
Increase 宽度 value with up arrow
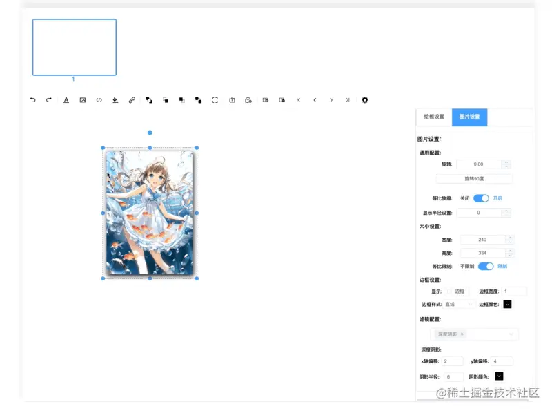[x=510, y=238]
